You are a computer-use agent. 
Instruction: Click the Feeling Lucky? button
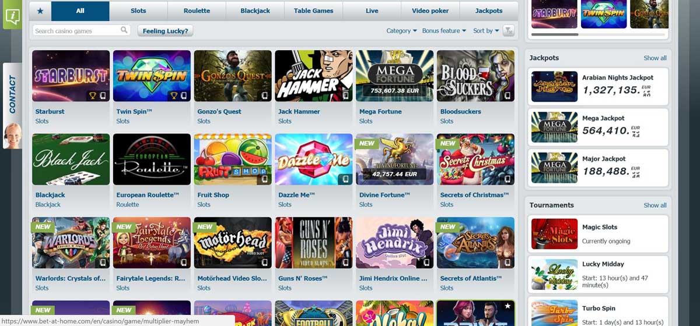(x=165, y=31)
